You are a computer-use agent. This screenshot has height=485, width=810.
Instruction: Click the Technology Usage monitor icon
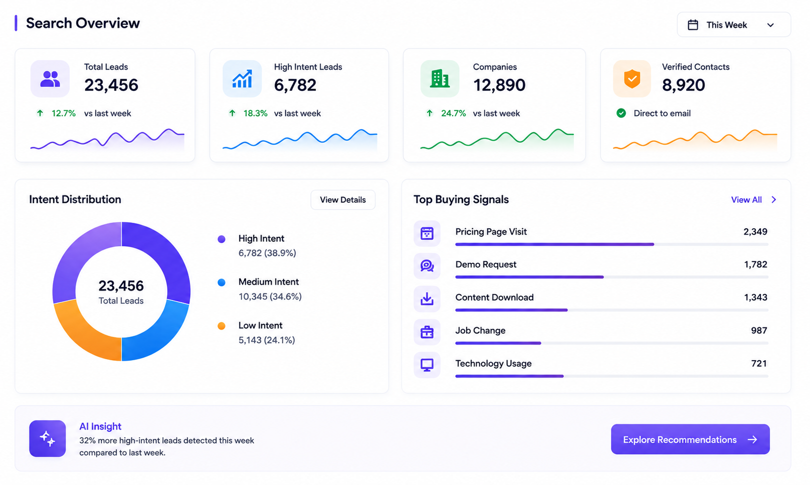click(x=427, y=365)
